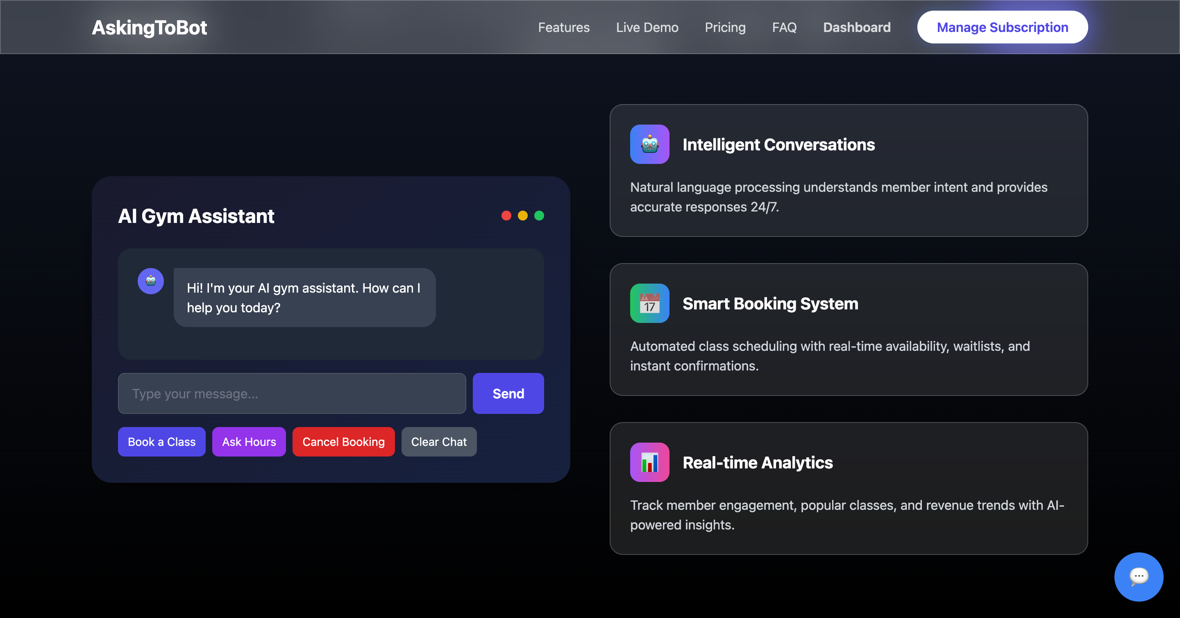
Task: Click the red dot in AI Gym Assistant header
Action: [506, 216]
